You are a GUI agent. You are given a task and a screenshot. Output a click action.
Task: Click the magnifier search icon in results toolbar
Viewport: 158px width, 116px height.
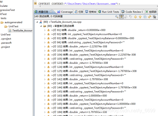117,17
